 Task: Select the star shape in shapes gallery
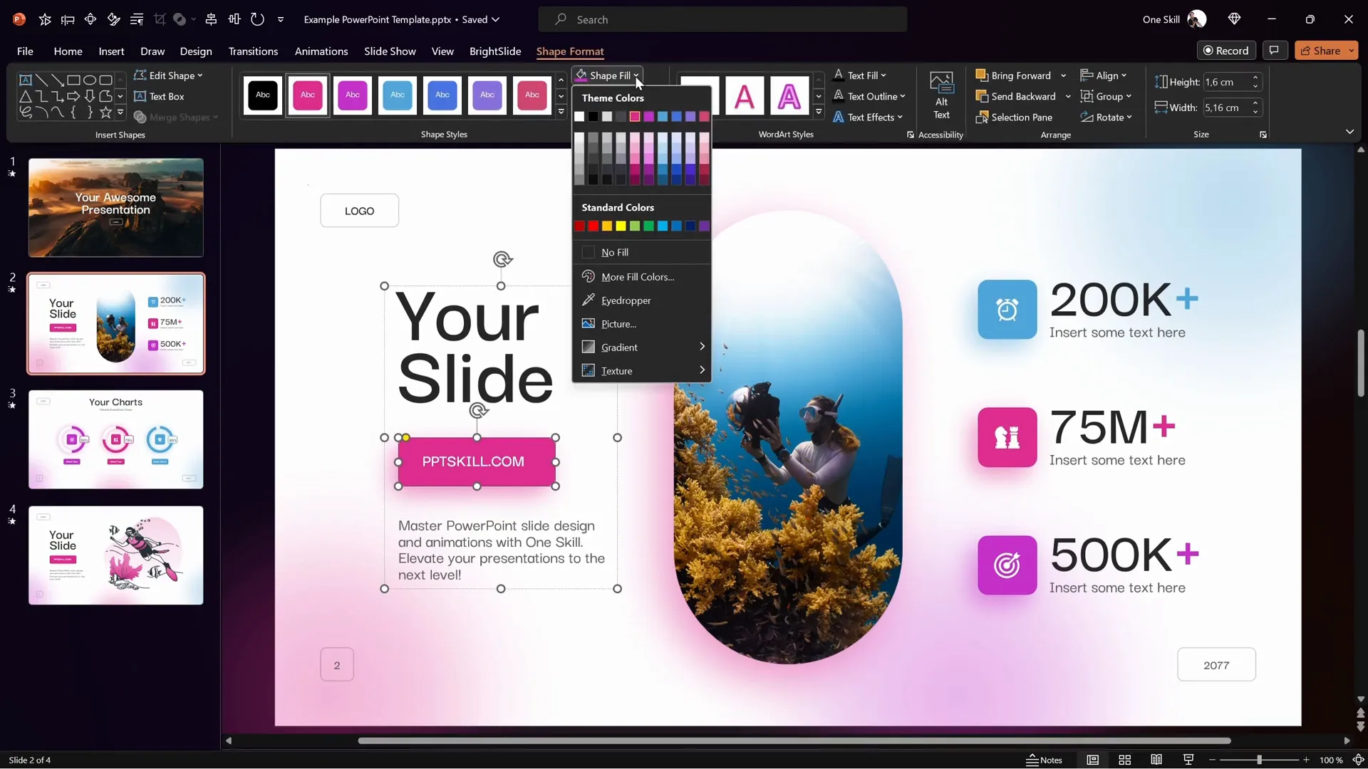(x=105, y=112)
